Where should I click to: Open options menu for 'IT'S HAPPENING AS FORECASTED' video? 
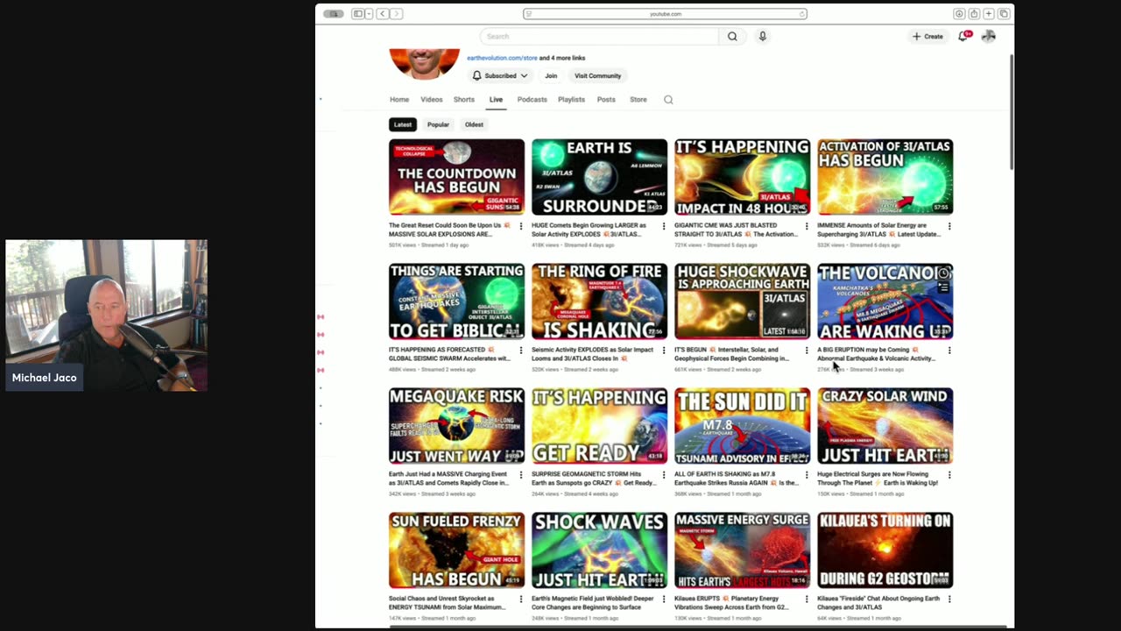point(521,351)
